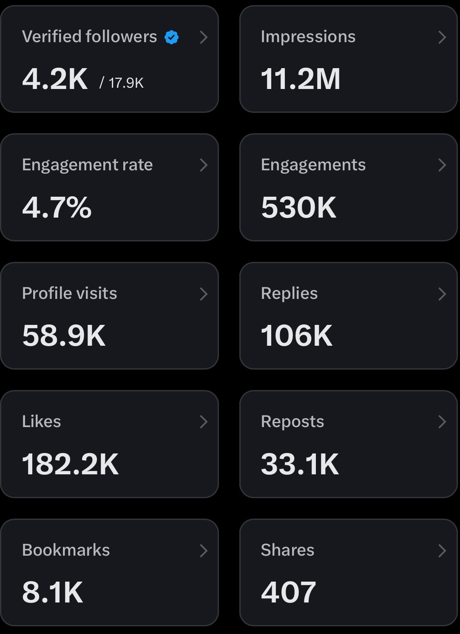Open the Bookmarks chevron arrow
Viewport: 460px width, 634px height.
pyautogui.click(x=204, y=551)
